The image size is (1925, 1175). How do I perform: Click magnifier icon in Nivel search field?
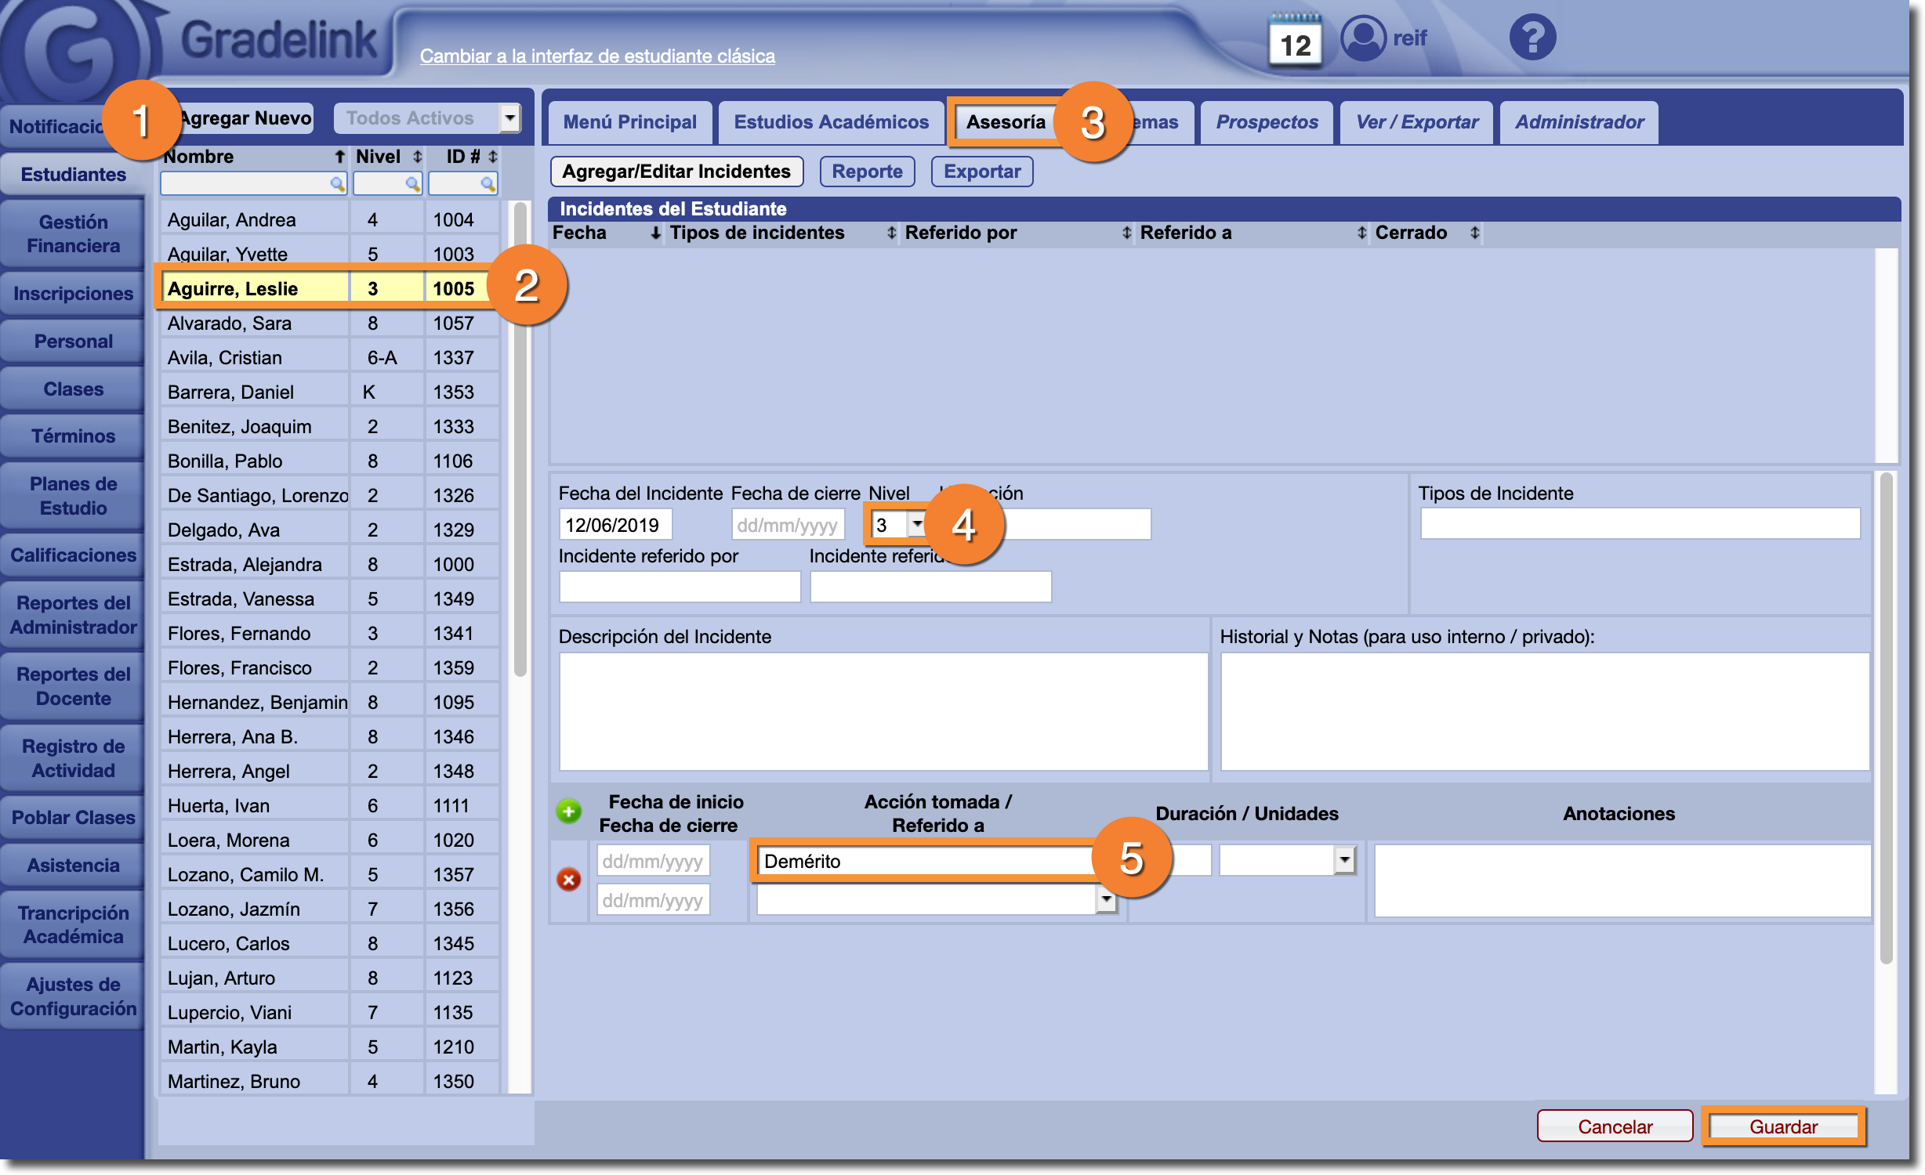coord(412,184)
